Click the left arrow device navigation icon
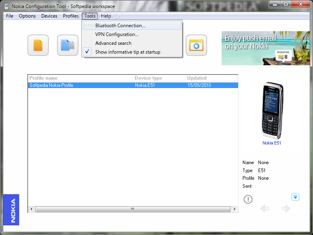The image size is (313, 235). (265, 209)
